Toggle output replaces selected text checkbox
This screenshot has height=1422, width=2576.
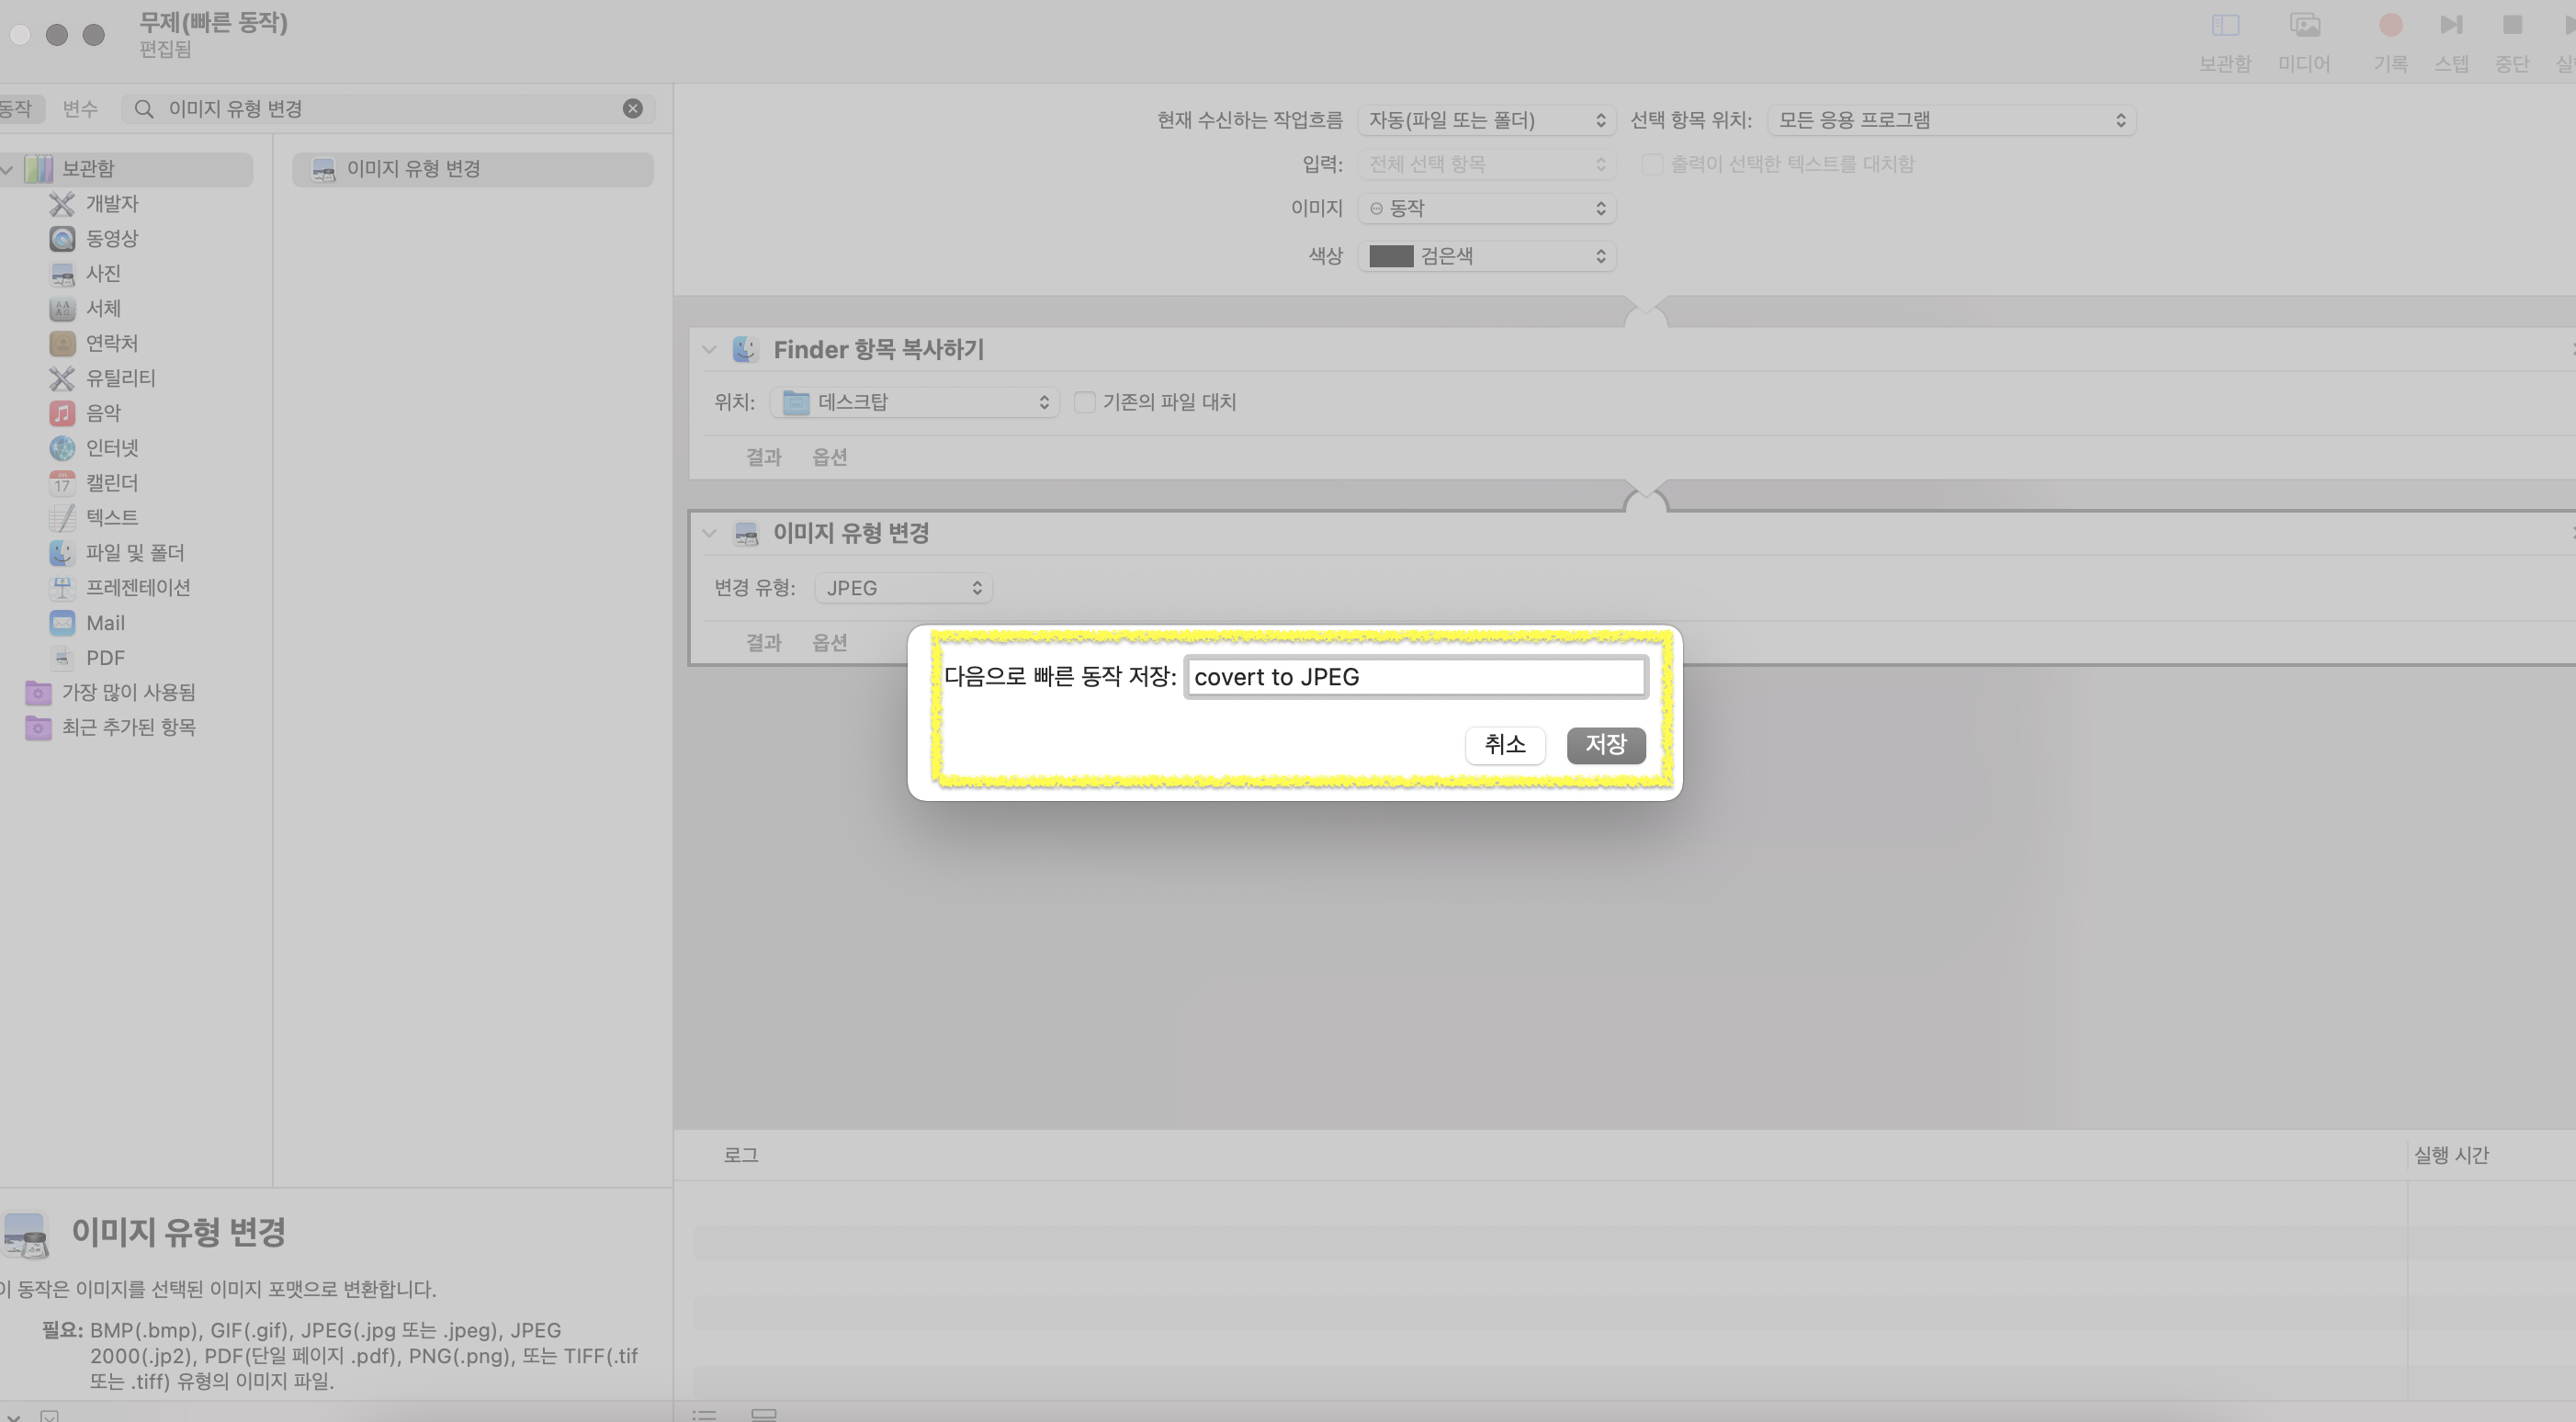[1652, 164]
